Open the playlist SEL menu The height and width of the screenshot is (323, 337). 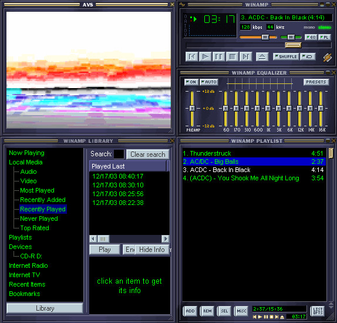(224, 311)
